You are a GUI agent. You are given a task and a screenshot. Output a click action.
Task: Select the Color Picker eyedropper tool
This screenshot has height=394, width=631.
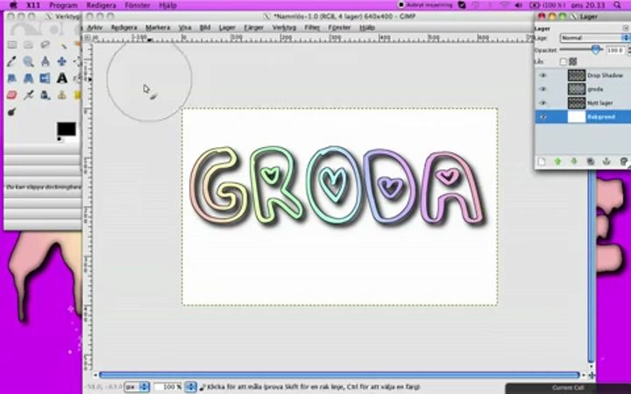click(x=11, y=61)
